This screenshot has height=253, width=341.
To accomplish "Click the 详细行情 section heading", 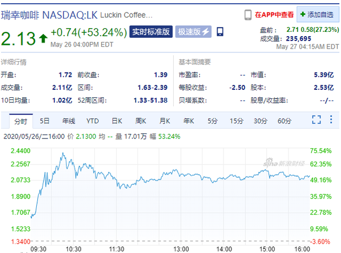I will (14, 62).
